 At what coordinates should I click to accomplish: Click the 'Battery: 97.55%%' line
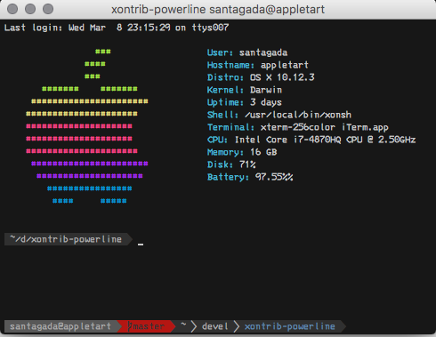pyautogui.click(x=250, y=177)
